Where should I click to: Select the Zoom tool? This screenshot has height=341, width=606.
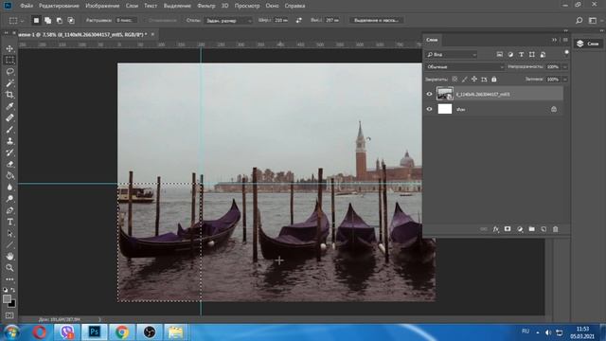(x=9, y=267)
